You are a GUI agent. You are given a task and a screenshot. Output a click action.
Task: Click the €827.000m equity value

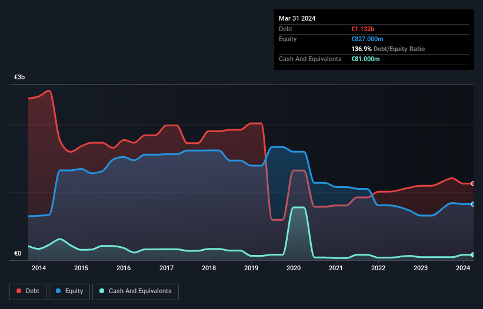click(x=367, y=39)
